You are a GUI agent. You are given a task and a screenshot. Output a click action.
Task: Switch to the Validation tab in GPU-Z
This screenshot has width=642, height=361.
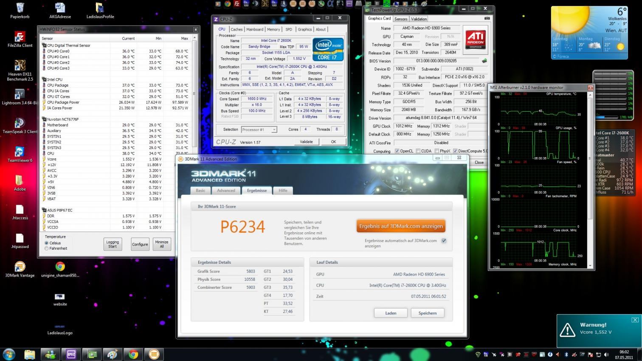pos(419,19)
